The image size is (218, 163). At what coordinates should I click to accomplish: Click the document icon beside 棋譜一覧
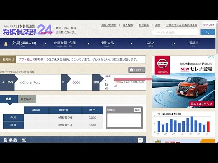point(5,140)
